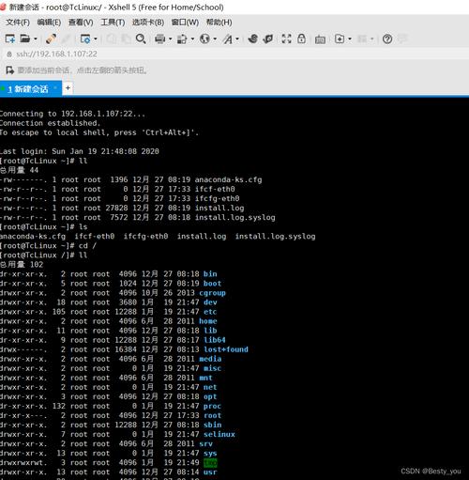Click the '总用量 102' line
469x480 pixels.
[22, 265]
